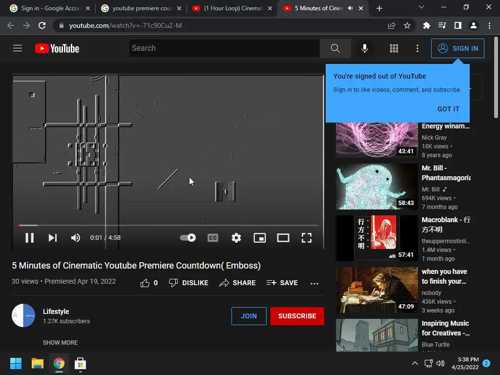Enable miniplayer mode
Viewport: 500px width, 375px height.
pos(260,238)
